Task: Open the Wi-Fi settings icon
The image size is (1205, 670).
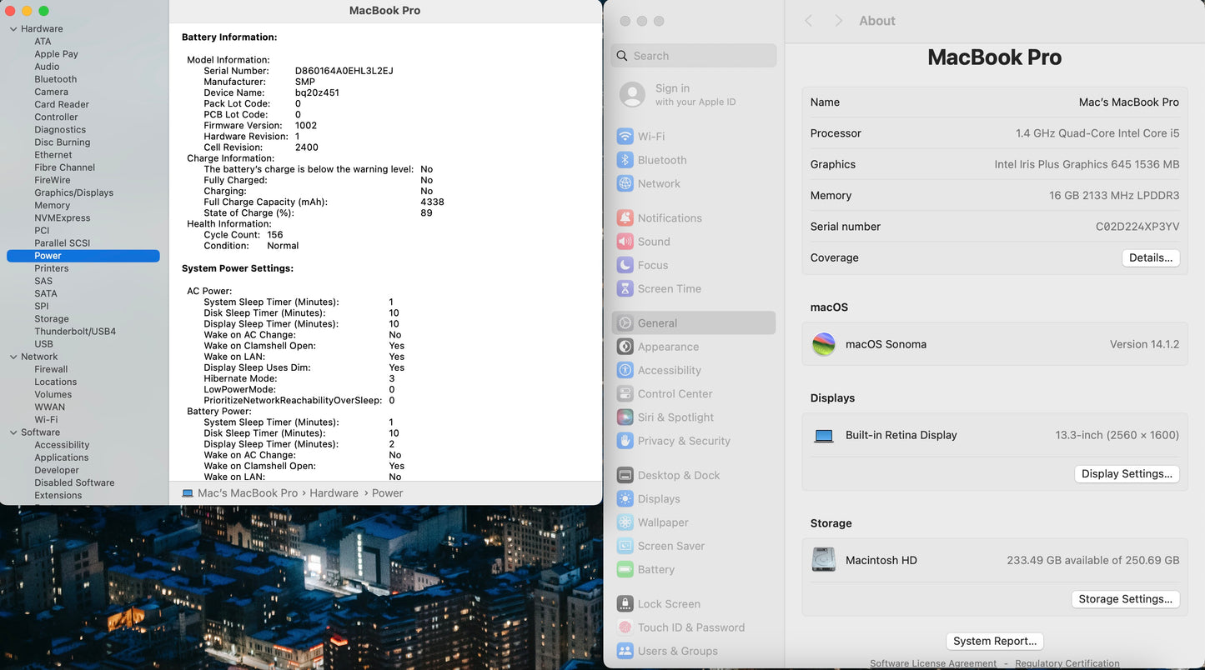Action: pyautogui.click(x=625, y=137)
